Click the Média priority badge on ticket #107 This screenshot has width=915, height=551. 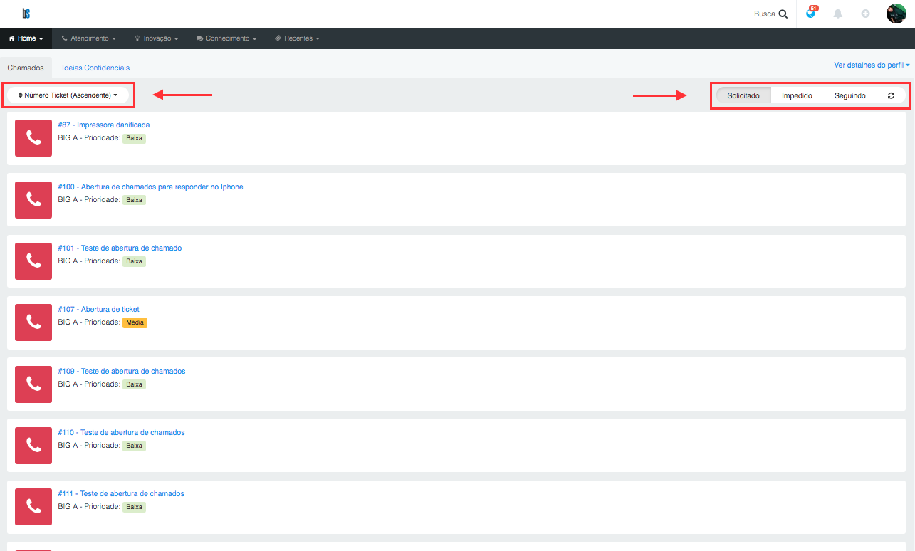[135, 322]
